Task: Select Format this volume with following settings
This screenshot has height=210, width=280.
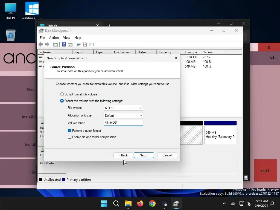Action: pos(62,101)
